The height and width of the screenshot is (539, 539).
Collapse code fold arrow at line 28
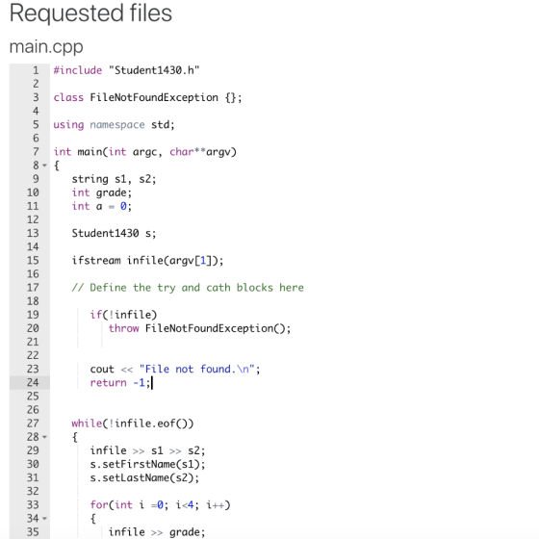click(x=44, y=437)
